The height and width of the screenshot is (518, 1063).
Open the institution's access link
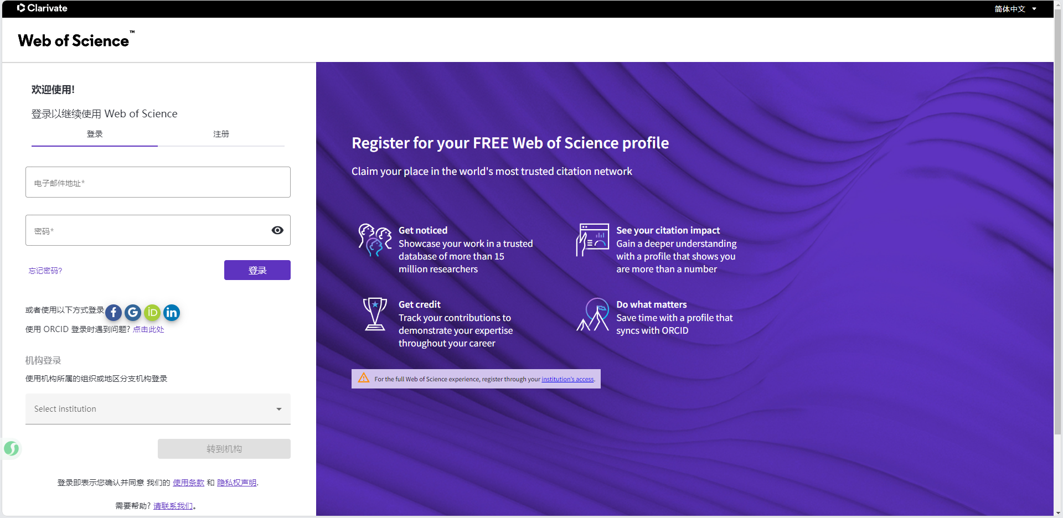click(x=567, y=379)
